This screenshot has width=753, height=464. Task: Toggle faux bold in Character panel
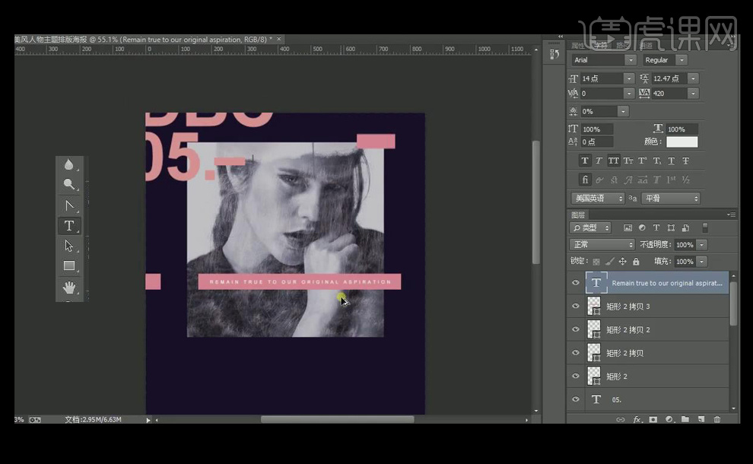click(584, 160)
